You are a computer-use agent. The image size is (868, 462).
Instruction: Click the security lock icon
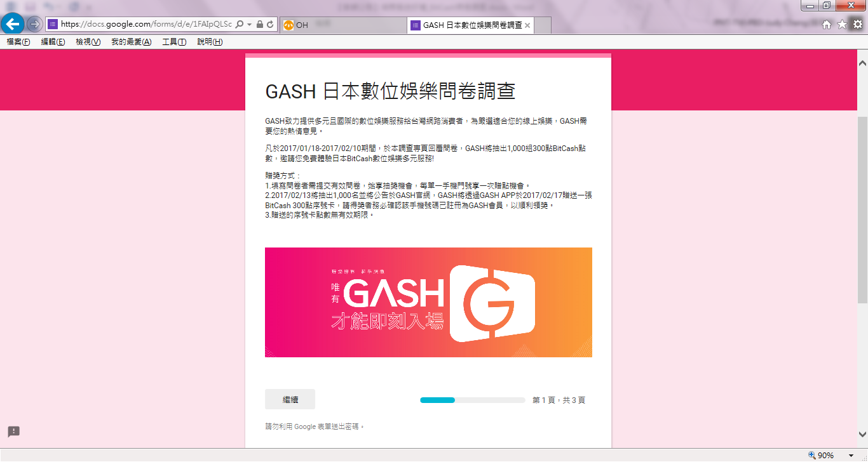click(x=260, y=24)
